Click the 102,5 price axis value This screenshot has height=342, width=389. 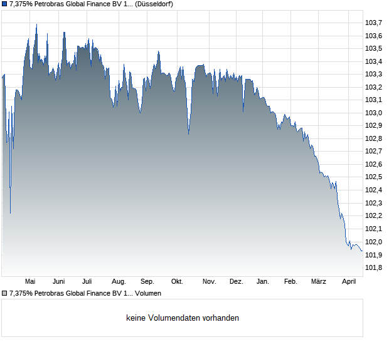[x=373, y=177]
